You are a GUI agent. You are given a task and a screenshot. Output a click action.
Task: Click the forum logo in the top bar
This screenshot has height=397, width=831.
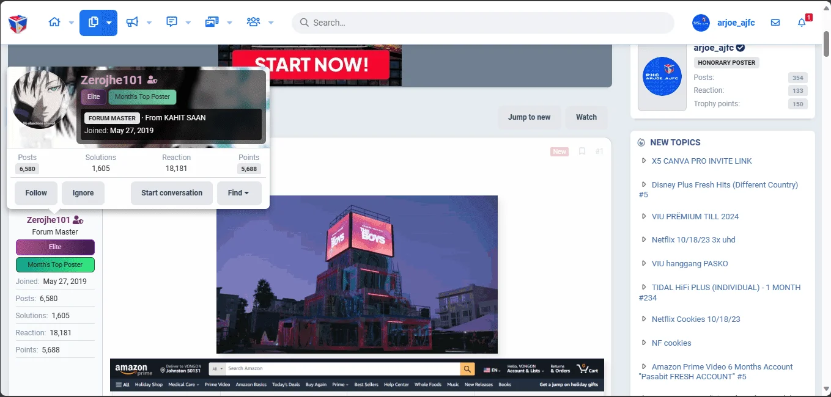pos(18,23)
